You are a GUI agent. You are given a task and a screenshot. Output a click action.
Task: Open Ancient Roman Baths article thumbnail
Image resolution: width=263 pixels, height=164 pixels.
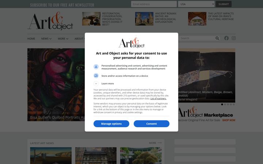tap(144, 19)
